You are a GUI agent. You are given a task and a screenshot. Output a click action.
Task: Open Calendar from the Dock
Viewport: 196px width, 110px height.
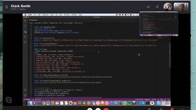57,103
